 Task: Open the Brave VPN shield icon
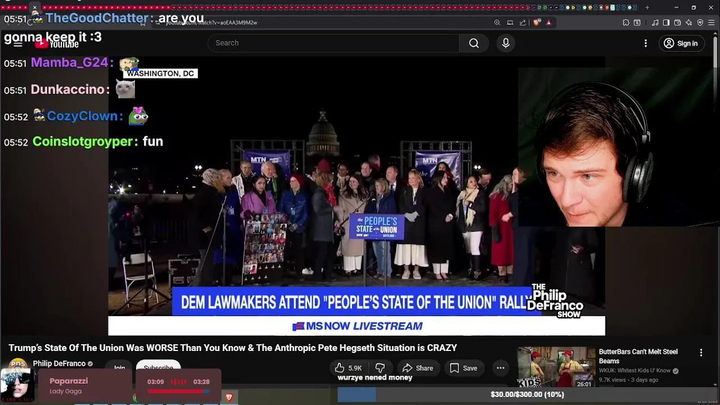click(x=700, y=22)
